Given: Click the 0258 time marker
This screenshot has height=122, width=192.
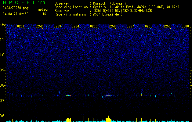Looking at the screenshot, I should (149, 26).
